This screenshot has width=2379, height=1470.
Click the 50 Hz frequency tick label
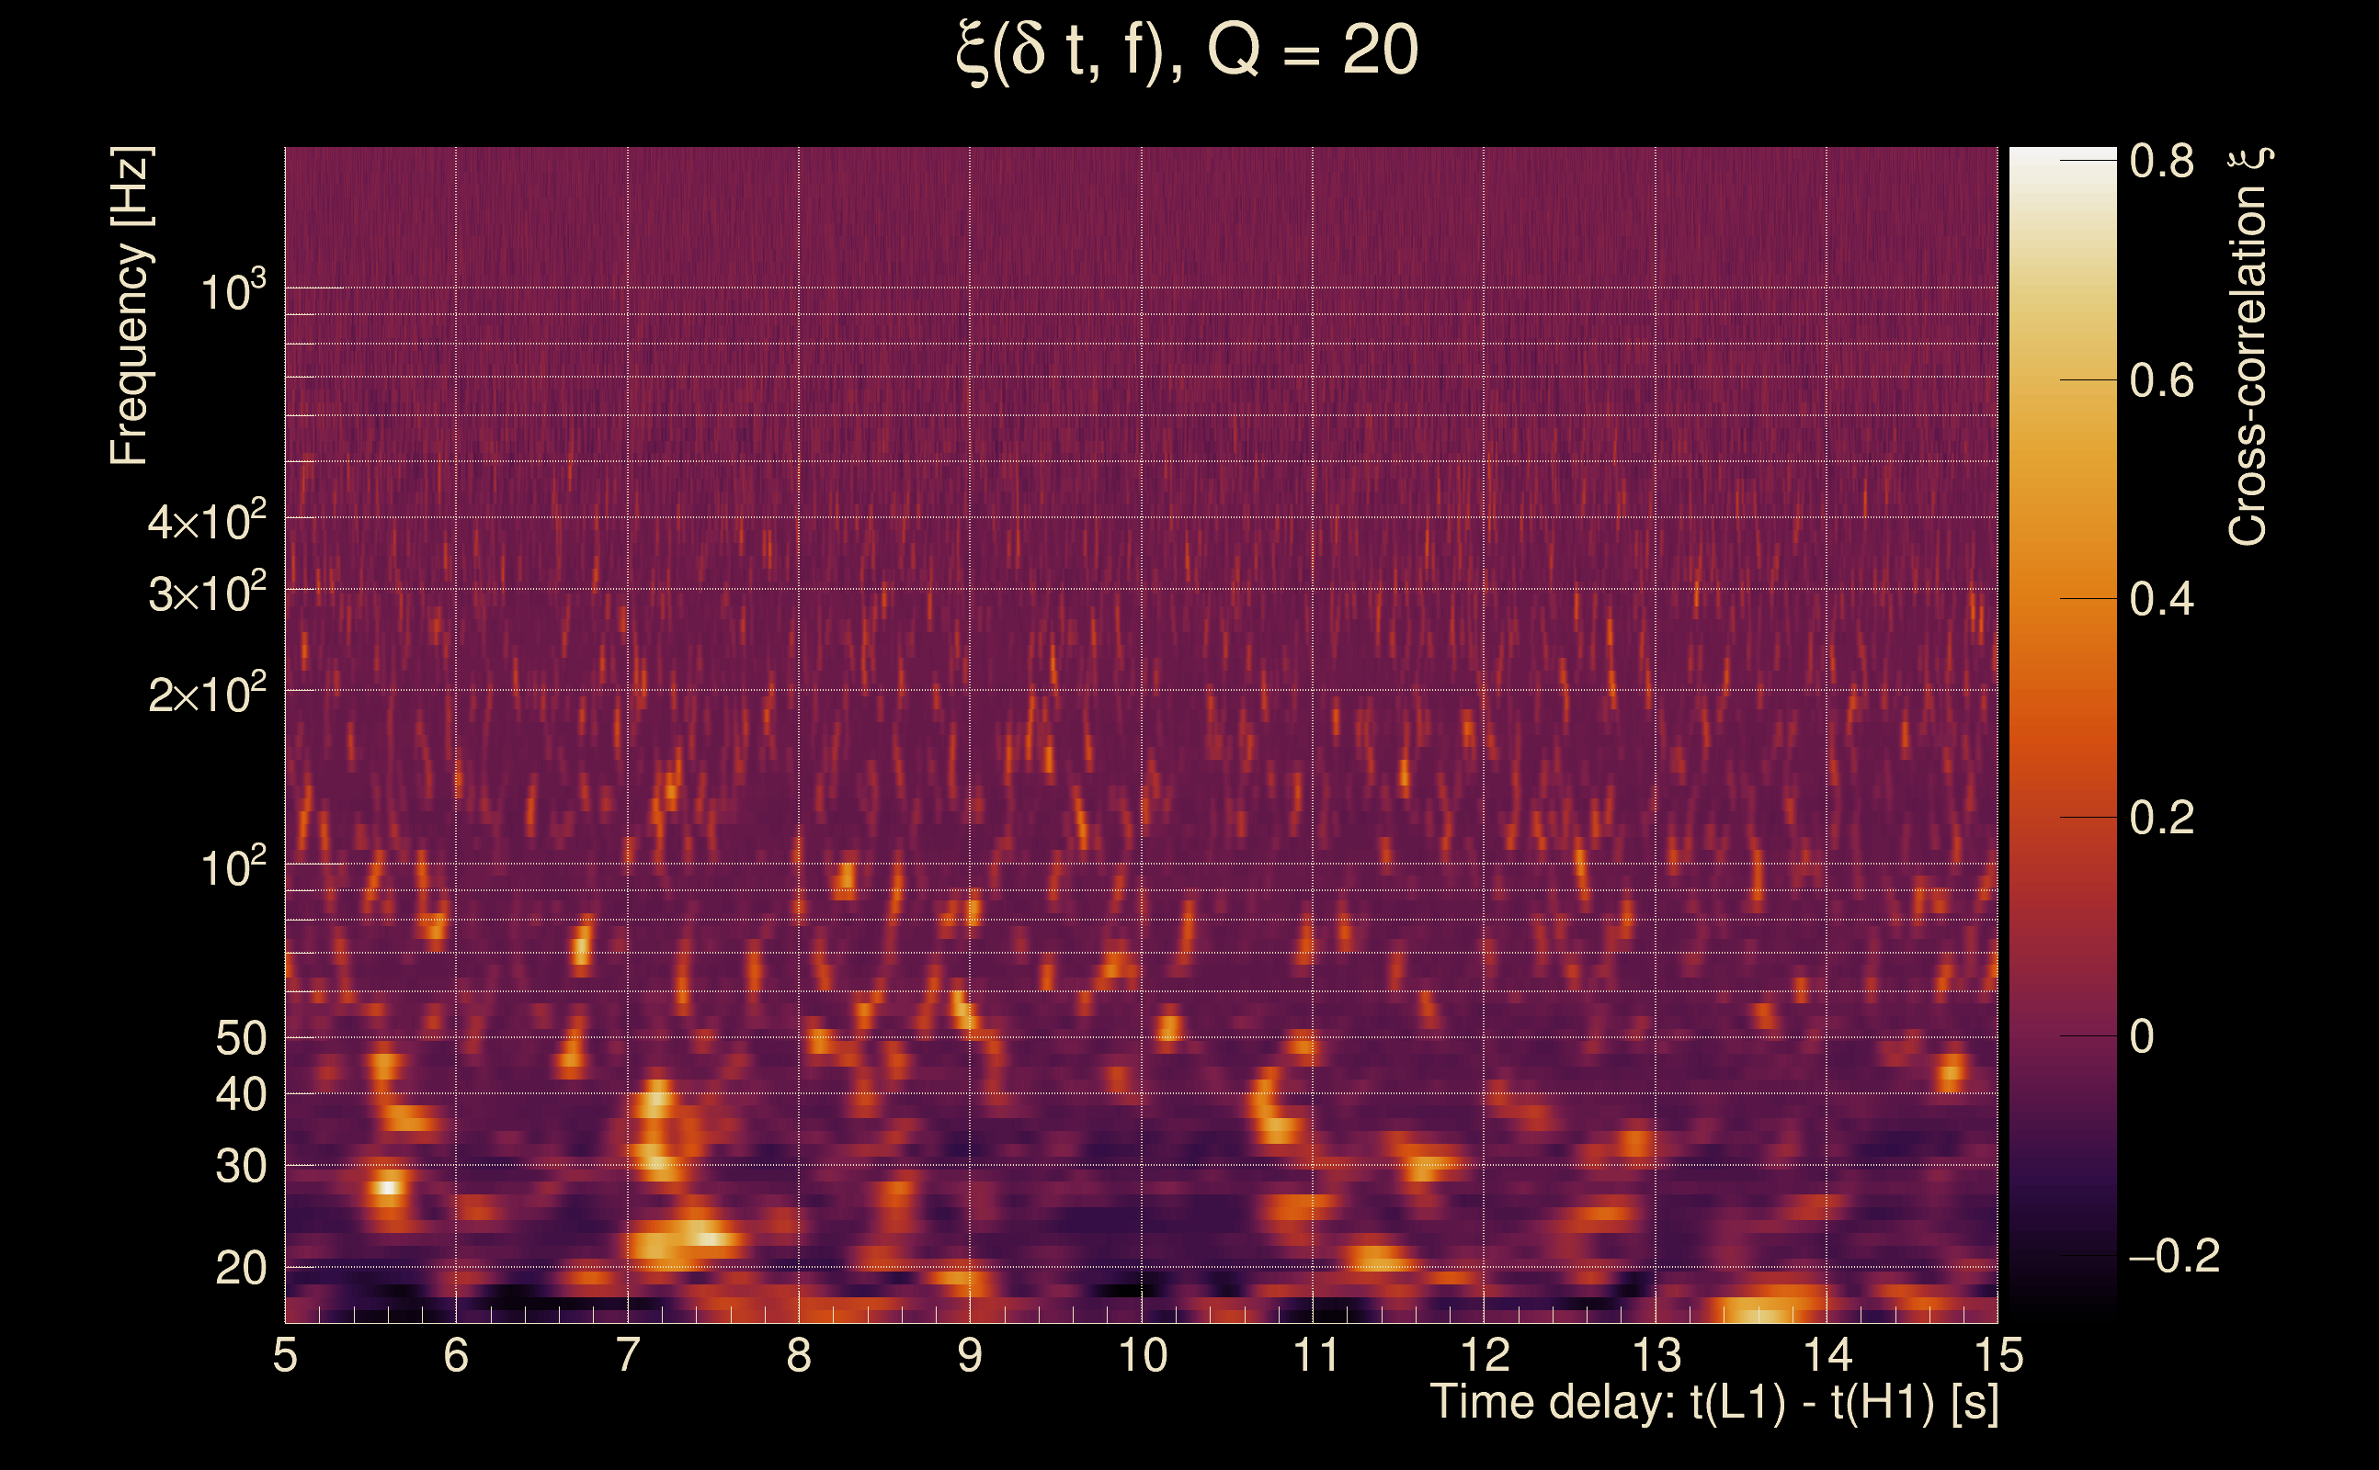coord(240,1038)
